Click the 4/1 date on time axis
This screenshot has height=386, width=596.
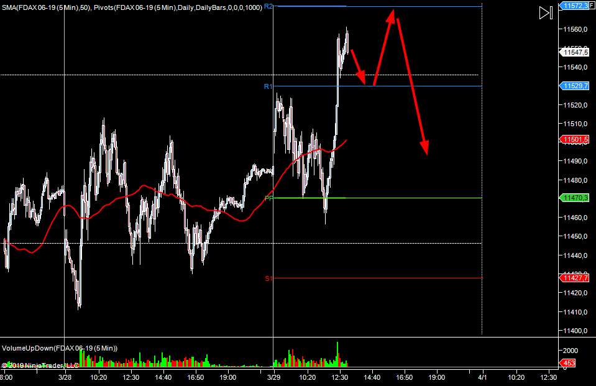tap(482, 377)
